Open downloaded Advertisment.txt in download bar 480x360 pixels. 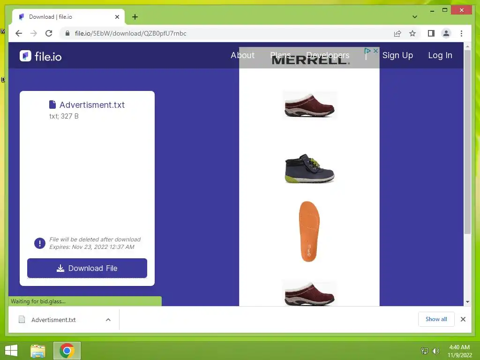[53, 320]
